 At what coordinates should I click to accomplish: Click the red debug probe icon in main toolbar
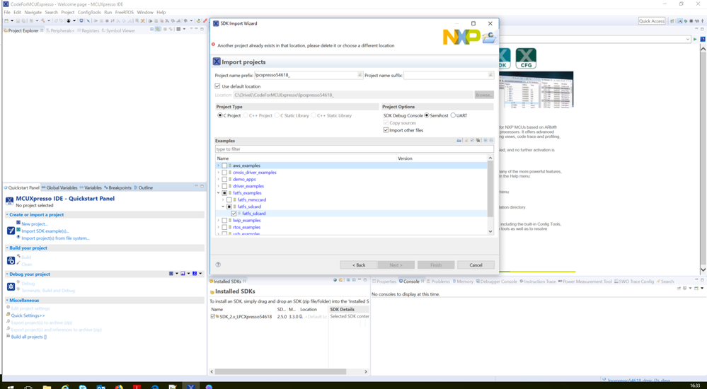pos(205,21)
